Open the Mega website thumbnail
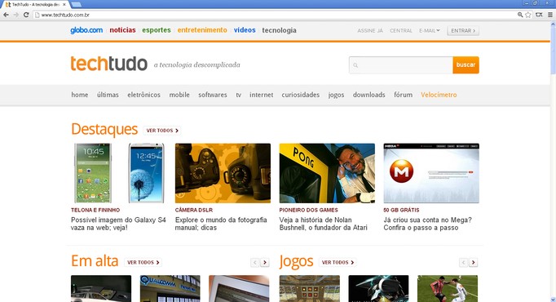Viewport: 556px width, 302px height. click(431, 173)
